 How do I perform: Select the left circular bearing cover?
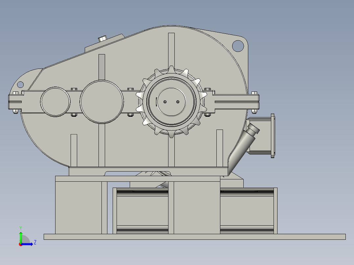(55, 101)
